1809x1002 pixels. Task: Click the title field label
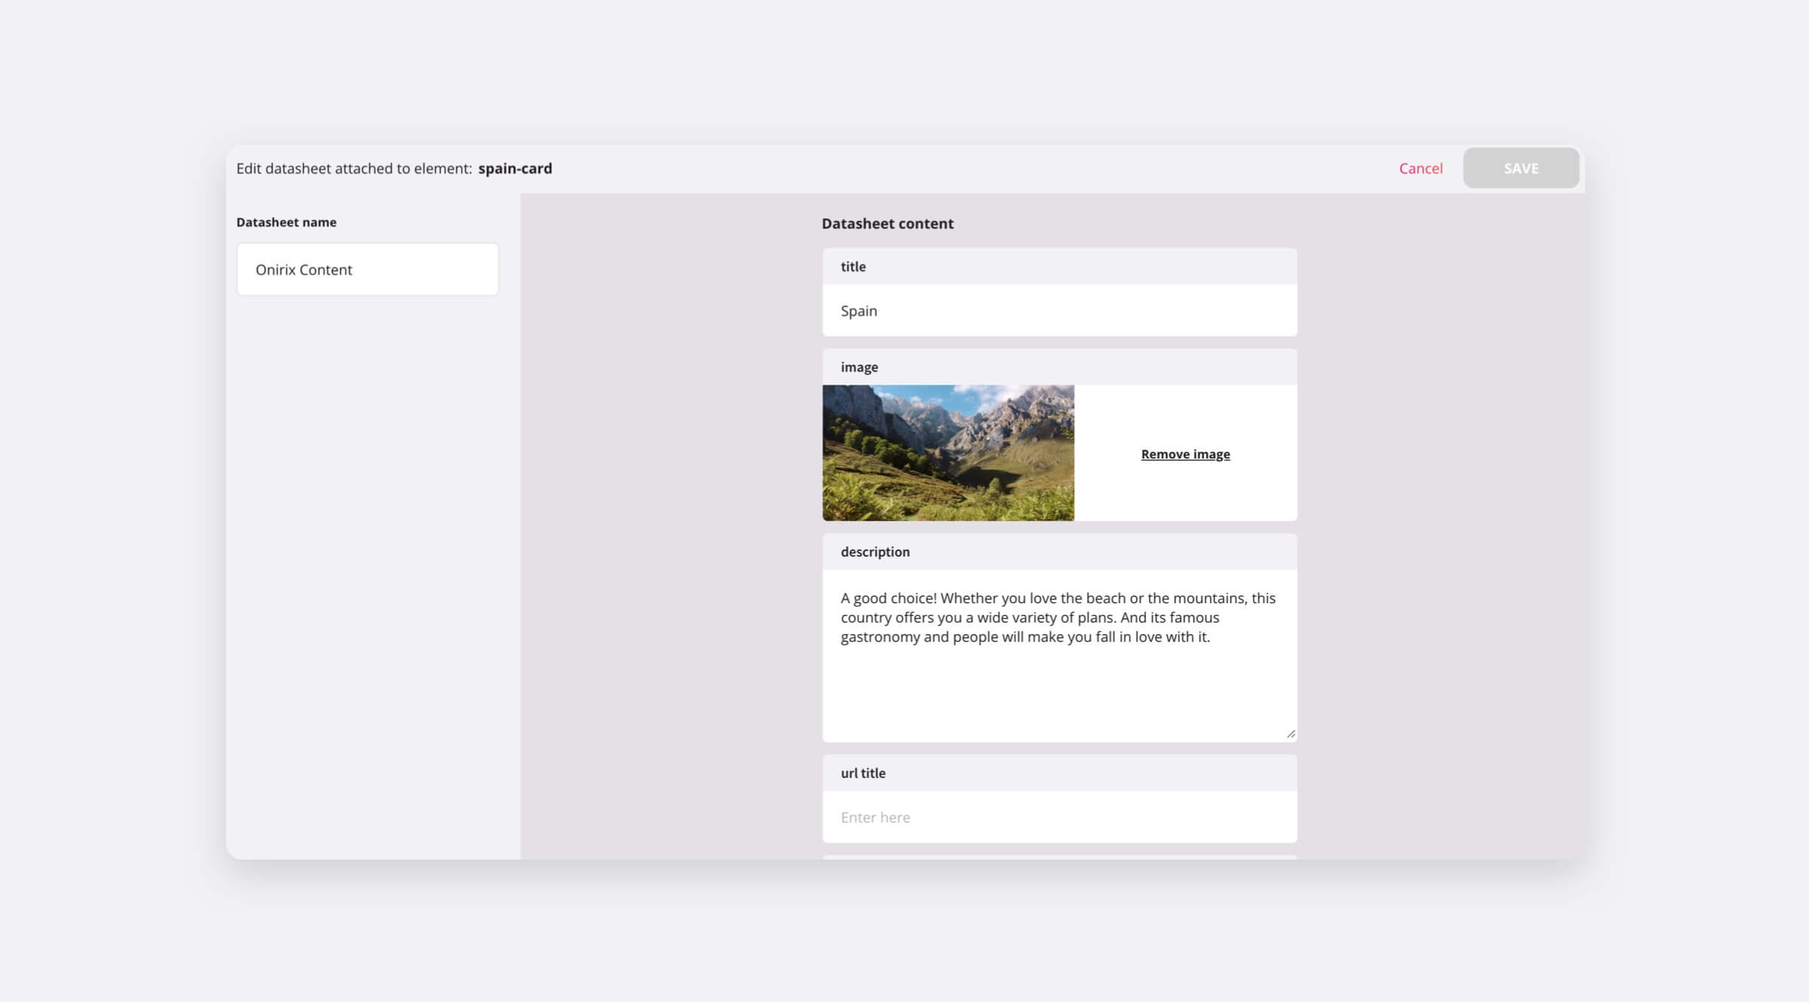coord(853,266)
